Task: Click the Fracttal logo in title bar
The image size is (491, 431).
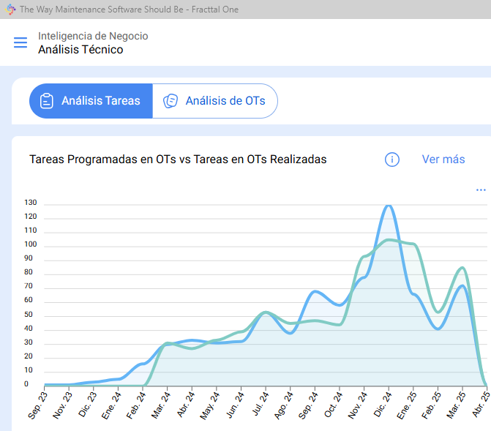Action: coord(10,10)
